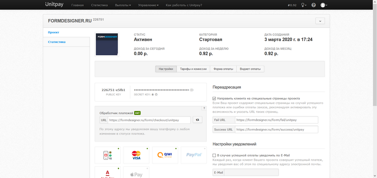The image size is (377, 178).
Task: Click the Success URL input field
Action: [x=276, y=129]
